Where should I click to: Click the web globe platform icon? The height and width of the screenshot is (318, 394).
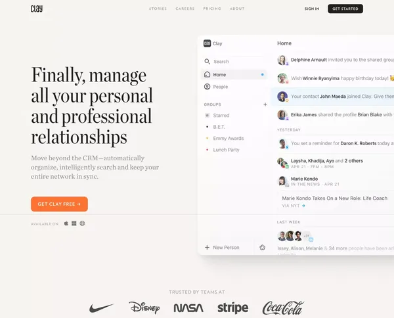(82, 223)
